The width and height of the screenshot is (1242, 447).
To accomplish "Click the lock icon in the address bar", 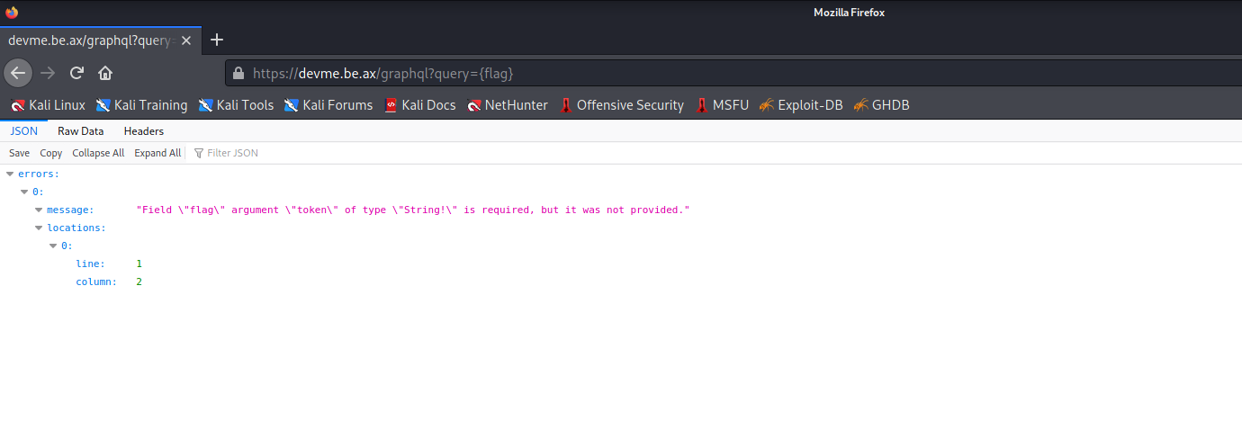I will coord(238,73).
